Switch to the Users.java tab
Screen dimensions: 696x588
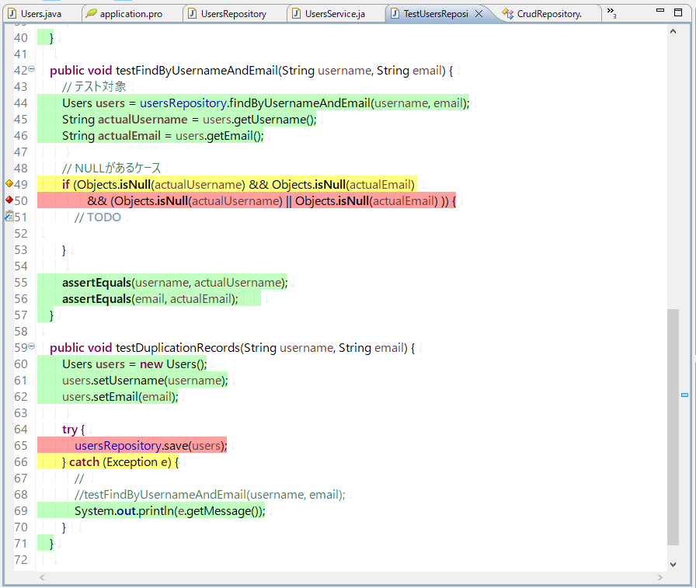pos(41,14)
